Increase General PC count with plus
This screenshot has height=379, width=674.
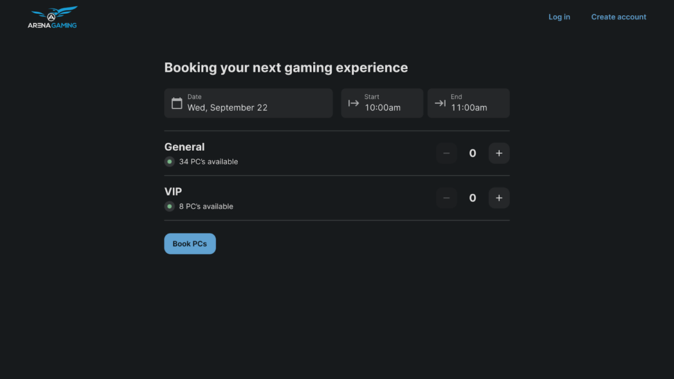click(499, 153)
